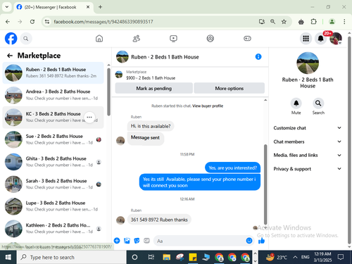The width and height of the screenshot is (352, 264).
Task: Open the emoji picker in message box
Action: click(249, 241)
